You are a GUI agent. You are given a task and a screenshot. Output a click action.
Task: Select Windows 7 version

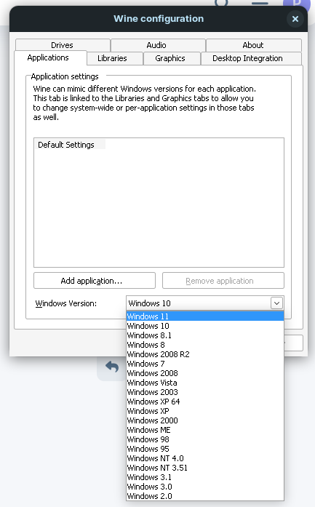(x=205, y=364)
